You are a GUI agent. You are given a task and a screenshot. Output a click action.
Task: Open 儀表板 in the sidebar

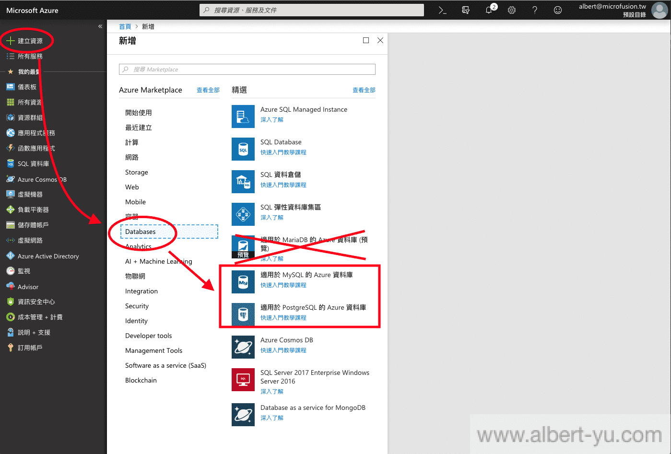pos(21,87)
